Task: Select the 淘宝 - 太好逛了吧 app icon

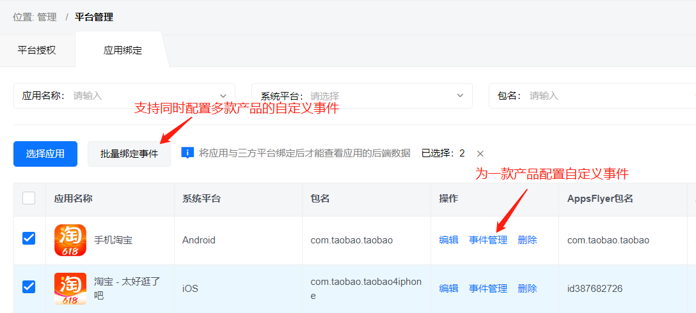Action: point(70,289)
